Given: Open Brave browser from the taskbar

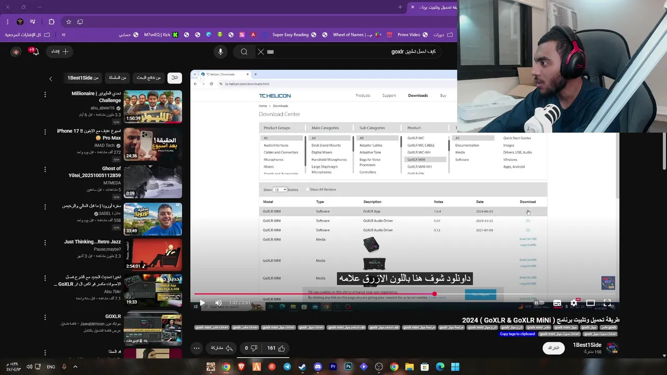Looking at the screenshot, I should tap(241, 367).
